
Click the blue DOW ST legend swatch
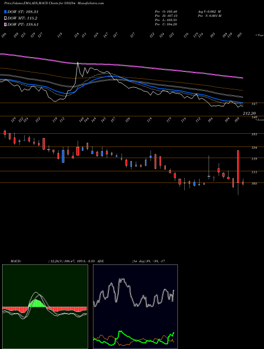point(5,12)
